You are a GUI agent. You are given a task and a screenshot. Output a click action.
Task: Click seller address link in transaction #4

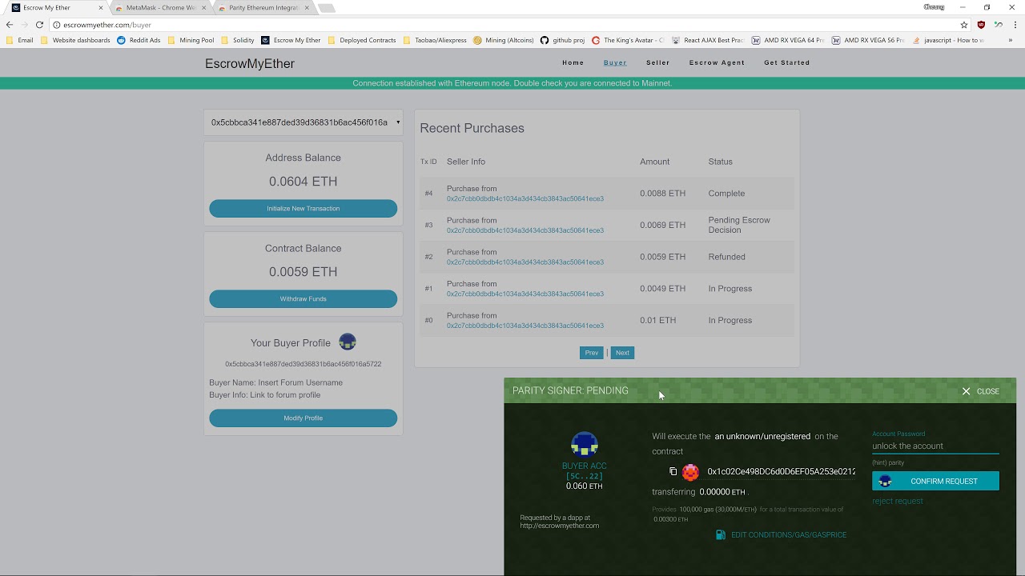point(525,198)
